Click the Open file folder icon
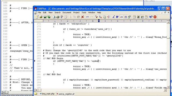The image size is (172, 96). pos(41,17)
